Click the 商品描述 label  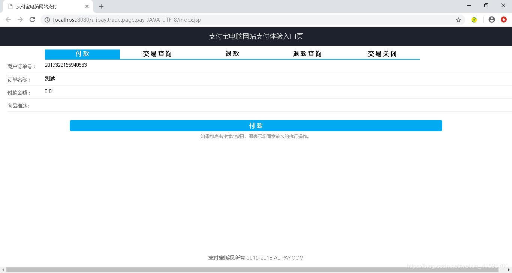pos(18,106)
